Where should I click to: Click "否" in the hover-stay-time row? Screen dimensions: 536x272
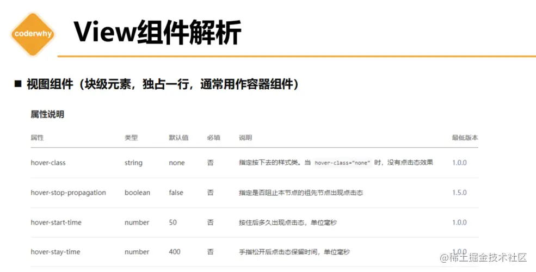[x=210, y=252]
